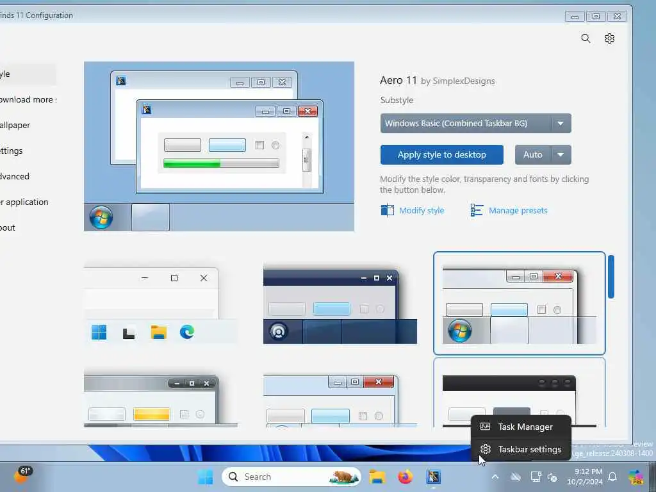656x492 pixels.
Task: Choose Taskbar settings from the context menu
Action: 521,449
